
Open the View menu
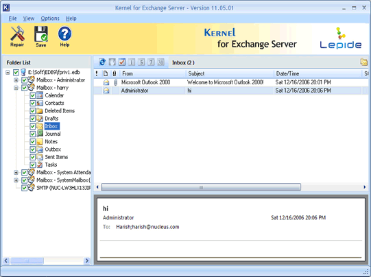[x=29, y=19]
